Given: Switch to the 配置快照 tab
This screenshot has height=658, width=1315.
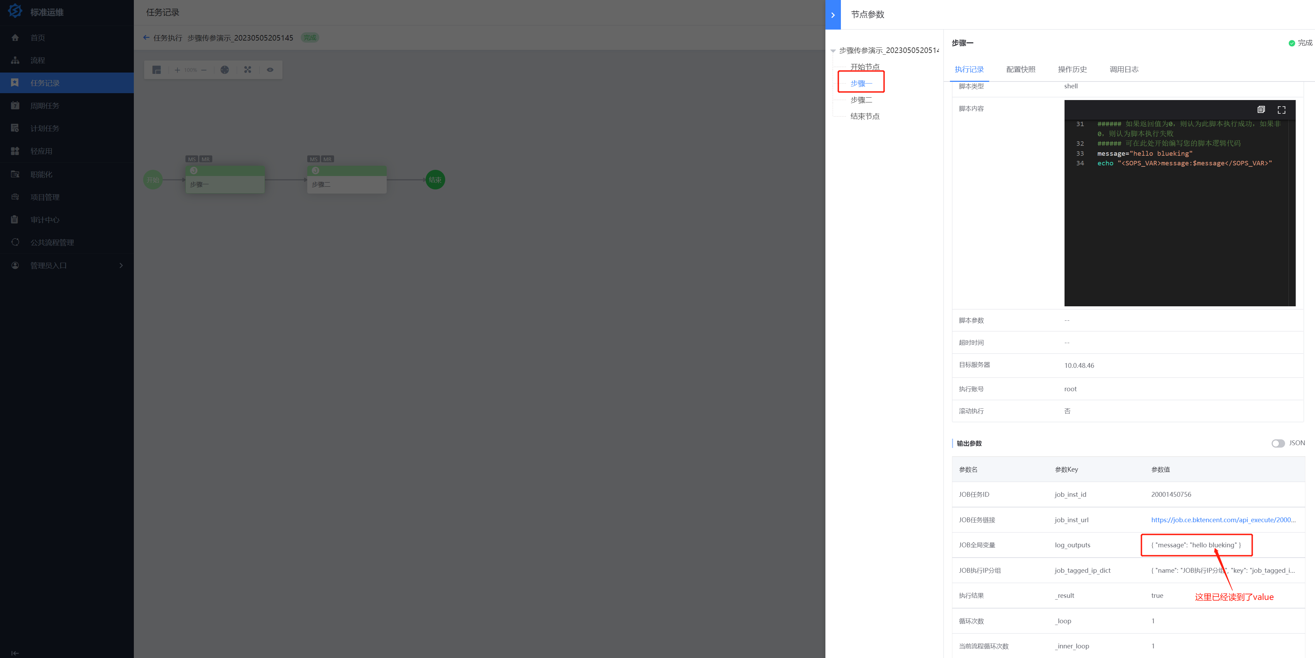Looking at the screenshot, I should click(x=1020, y=69).
